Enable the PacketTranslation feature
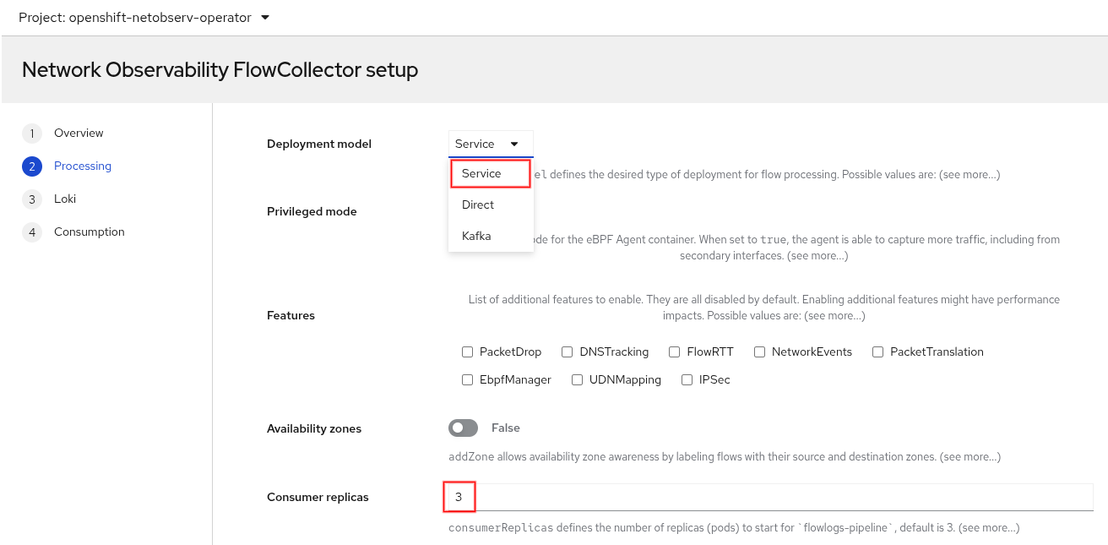 click(x=877, y=352)
